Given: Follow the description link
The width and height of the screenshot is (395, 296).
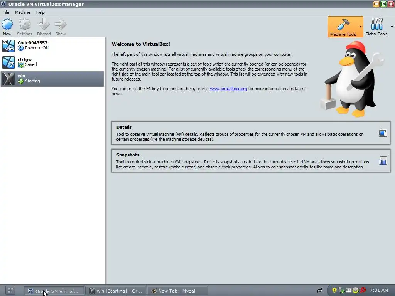Looking at the screenshot, I should [353, 167].
